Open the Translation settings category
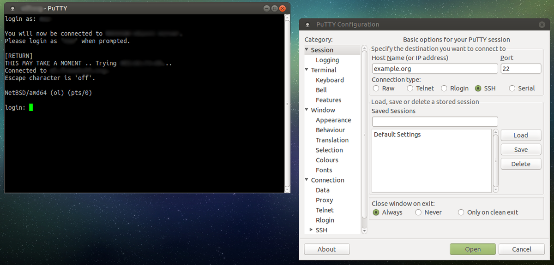Screen dimensions: 554x265 tap(332, 140)
